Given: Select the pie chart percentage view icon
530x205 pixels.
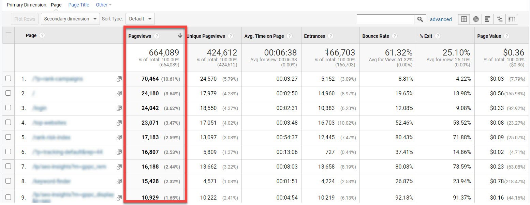Looking at the screenshot, I should (476, 19).
